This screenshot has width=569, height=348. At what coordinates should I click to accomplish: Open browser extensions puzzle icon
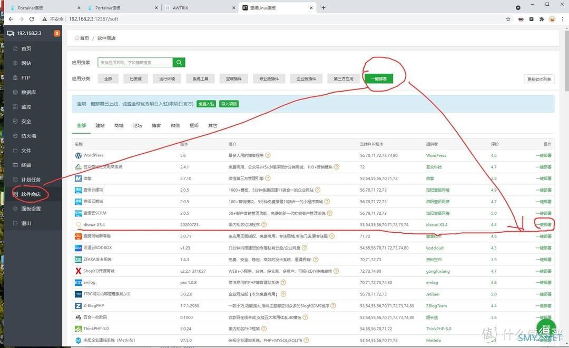[x=542, y=19]
